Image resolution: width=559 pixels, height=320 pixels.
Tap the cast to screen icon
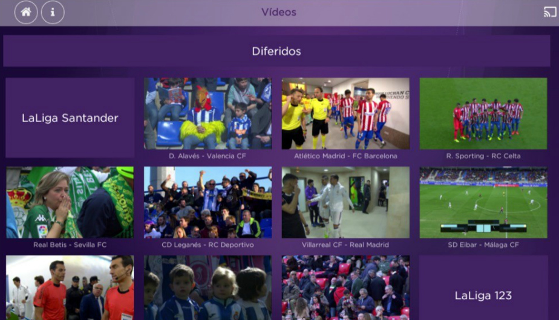pyautogui.click(x=550, y=12)
